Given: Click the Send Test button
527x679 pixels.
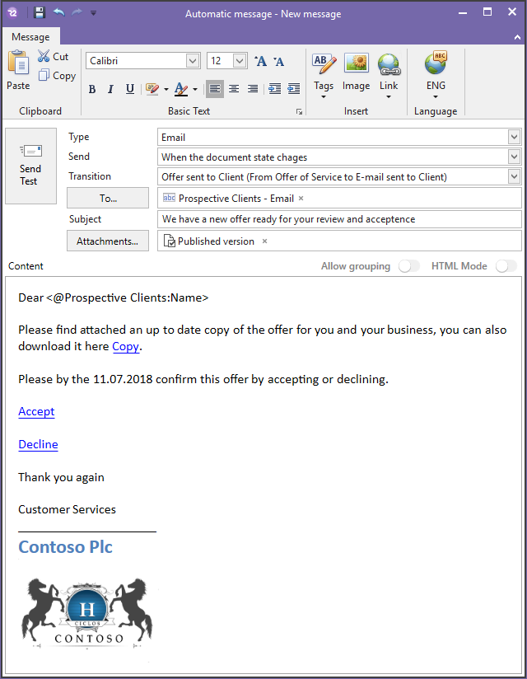Looking at the screenshot, I should coord(30,166).
